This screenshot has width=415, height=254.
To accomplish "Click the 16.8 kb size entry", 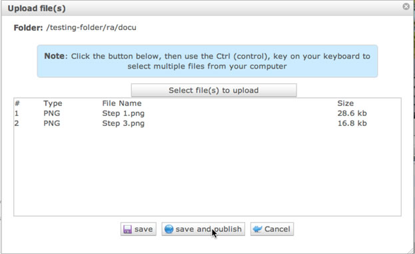I will (352, 123).
